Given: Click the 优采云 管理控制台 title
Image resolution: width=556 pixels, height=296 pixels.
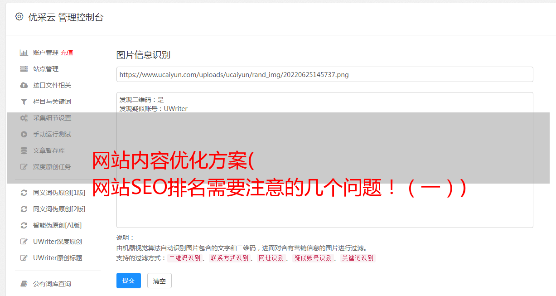Looking at the screenshot, I should [66, 17].
